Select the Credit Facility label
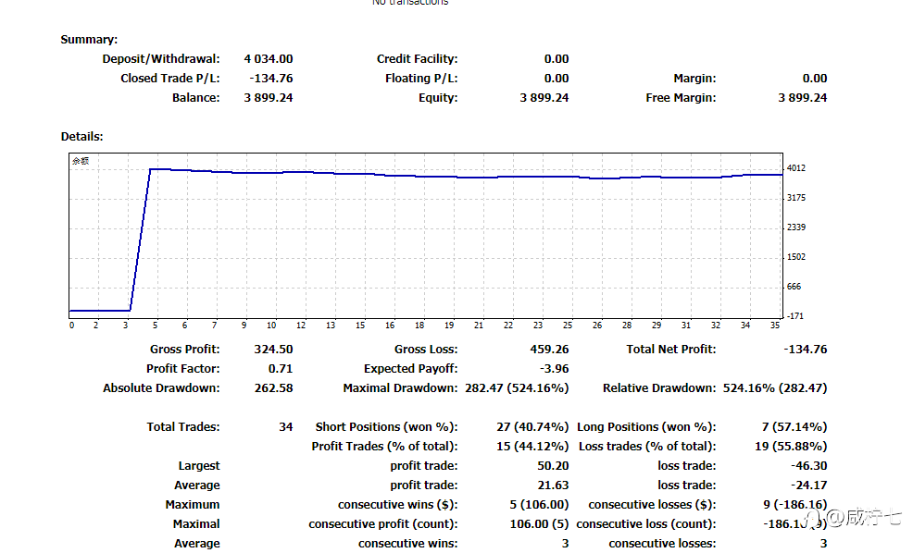The width and height of the screenshot is (913, 553). (x=417, y=59)
